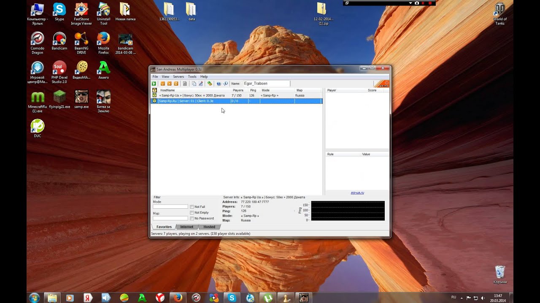
Task: Click the Player column header
Action: [346, 90]
